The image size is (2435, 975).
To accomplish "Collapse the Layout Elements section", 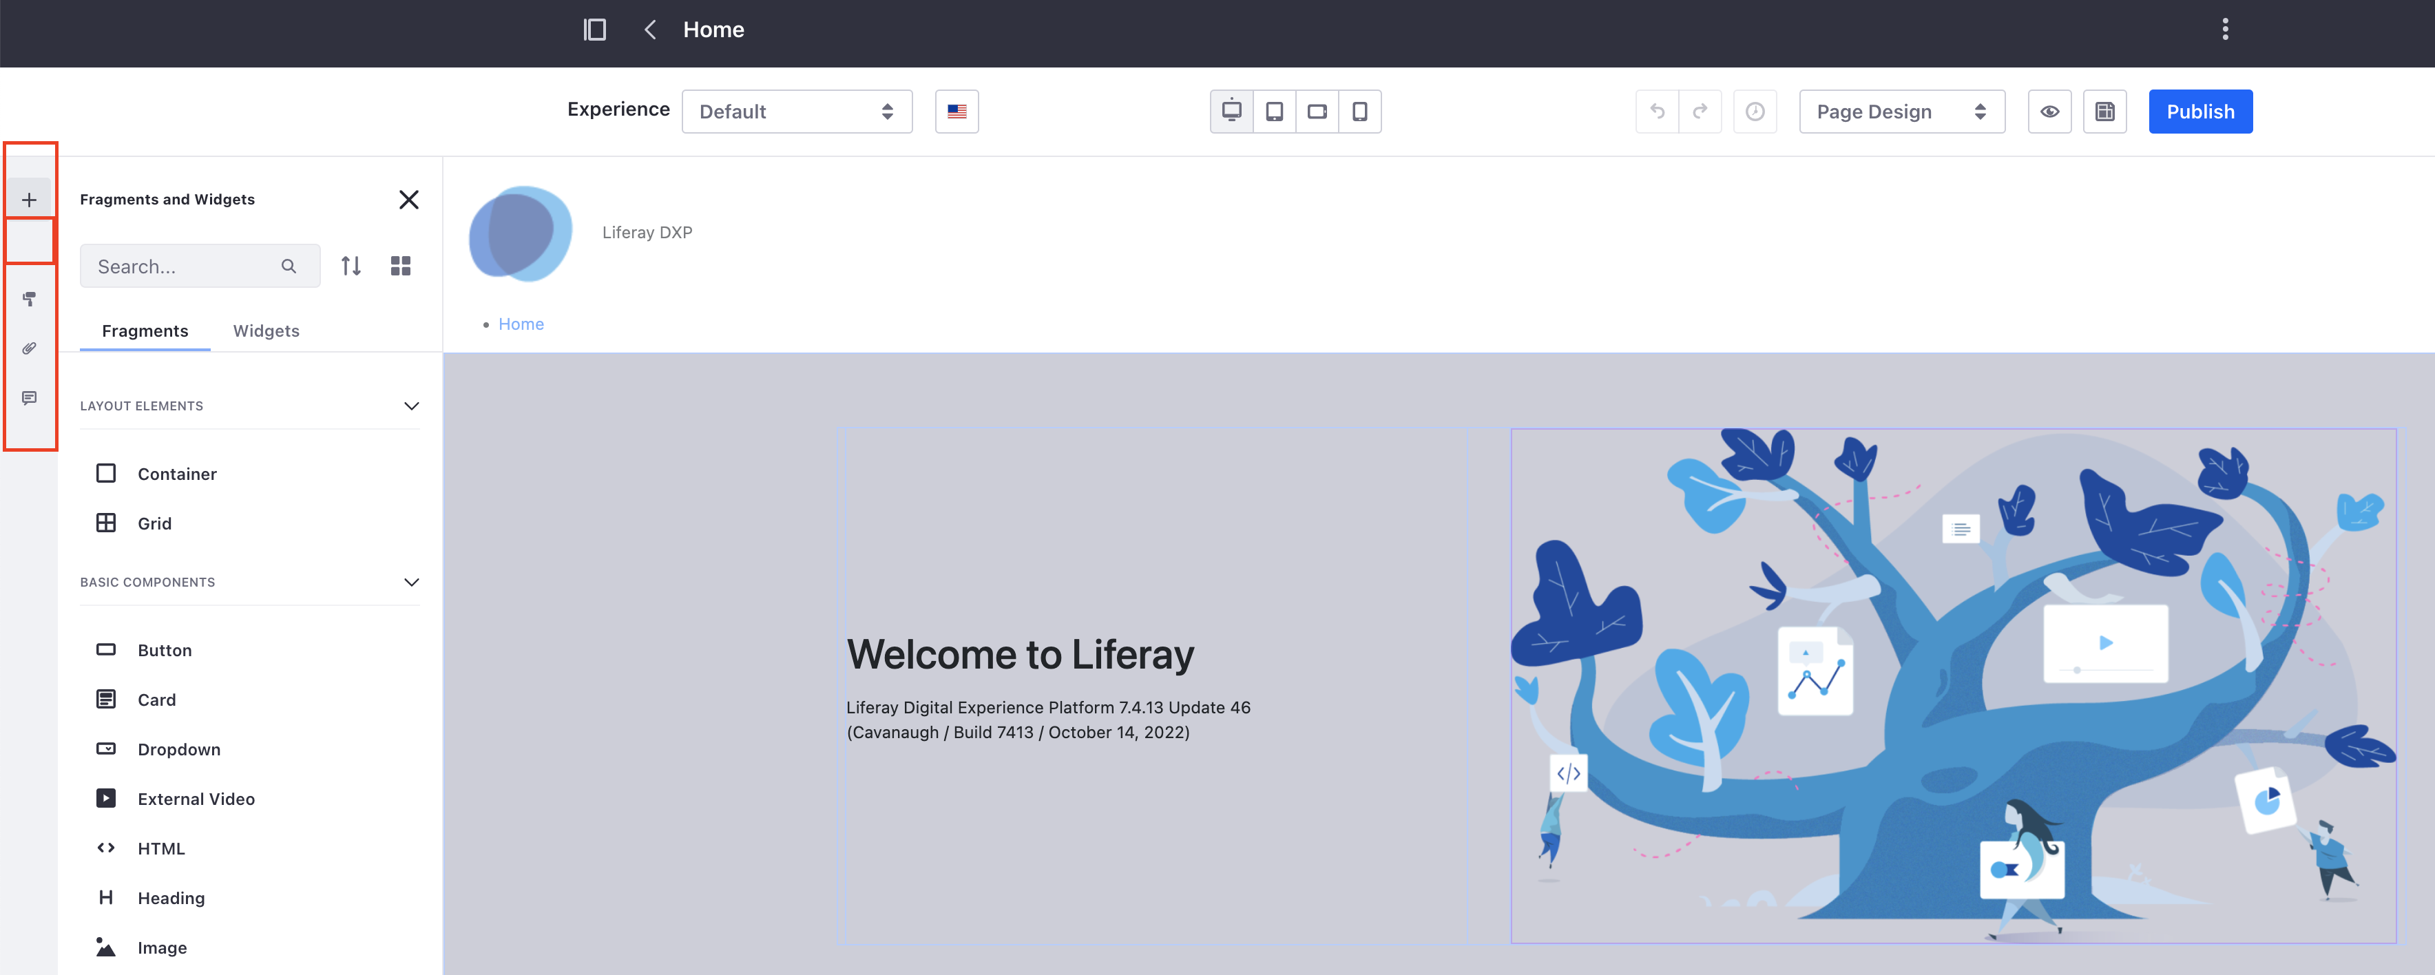I will coord(249,406).
